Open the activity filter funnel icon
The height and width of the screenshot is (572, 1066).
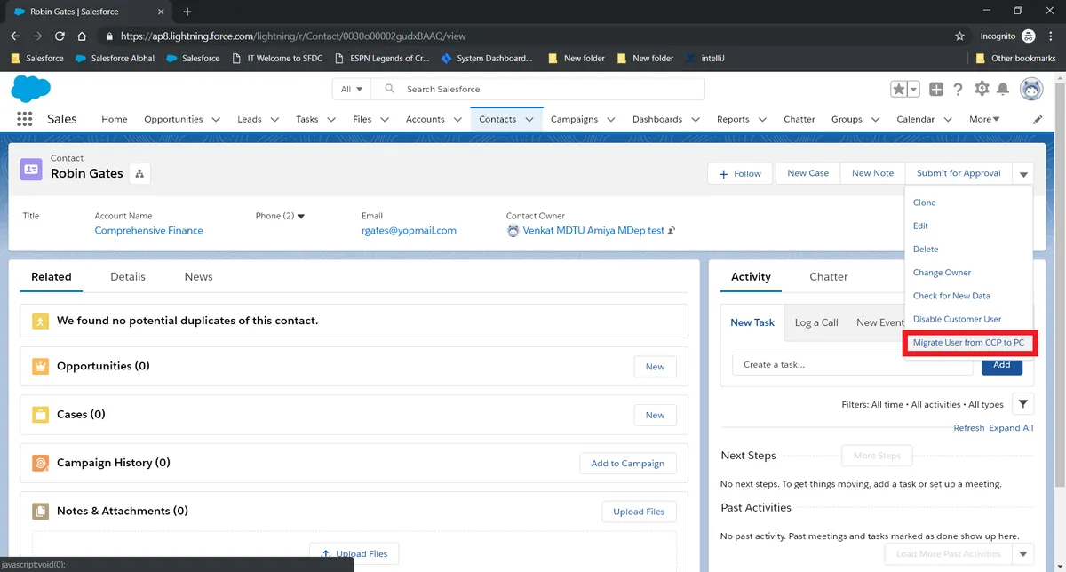point(1023,404)
